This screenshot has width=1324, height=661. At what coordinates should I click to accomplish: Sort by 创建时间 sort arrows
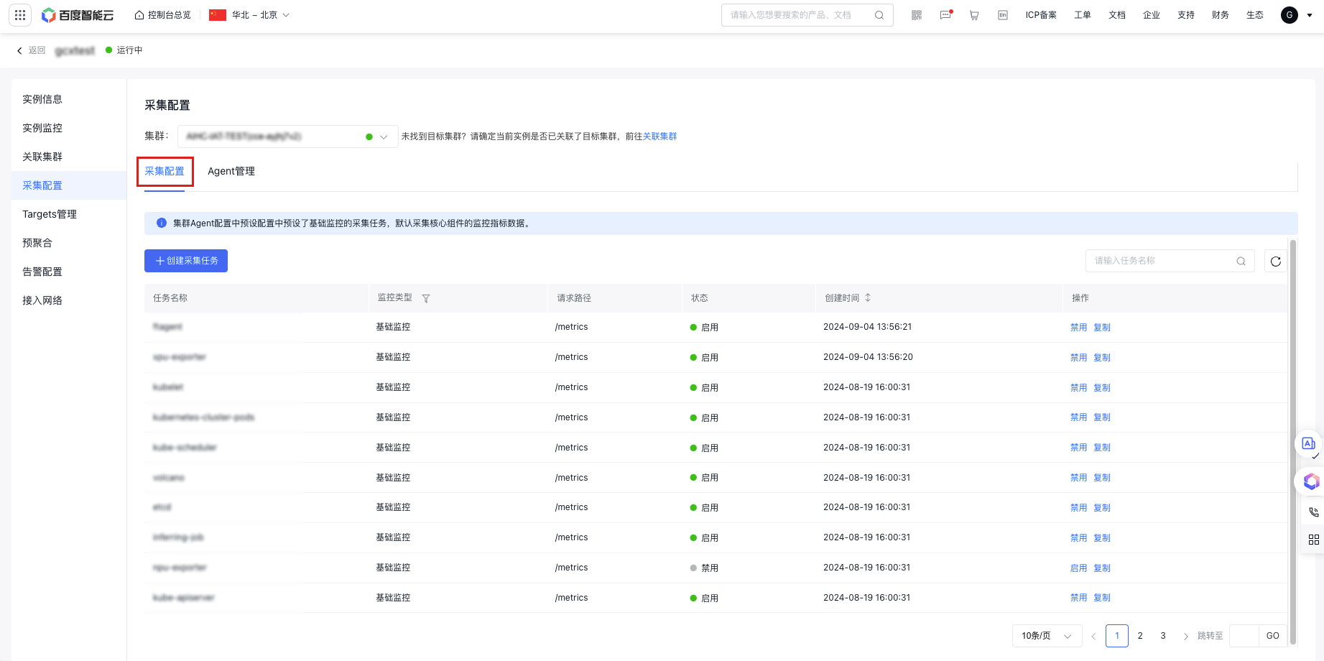(x=868, y=297)
